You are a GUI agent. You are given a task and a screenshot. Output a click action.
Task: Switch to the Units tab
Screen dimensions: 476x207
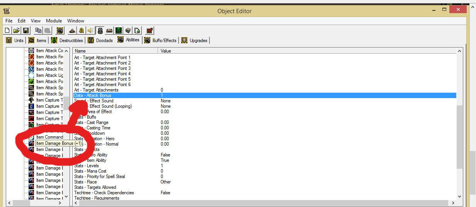tap(15, 40)
